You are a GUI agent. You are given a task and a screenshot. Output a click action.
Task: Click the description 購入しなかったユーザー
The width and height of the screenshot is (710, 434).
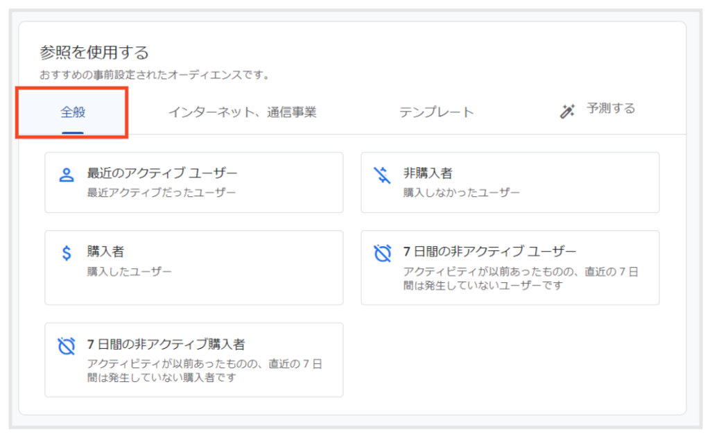[461, 193]
